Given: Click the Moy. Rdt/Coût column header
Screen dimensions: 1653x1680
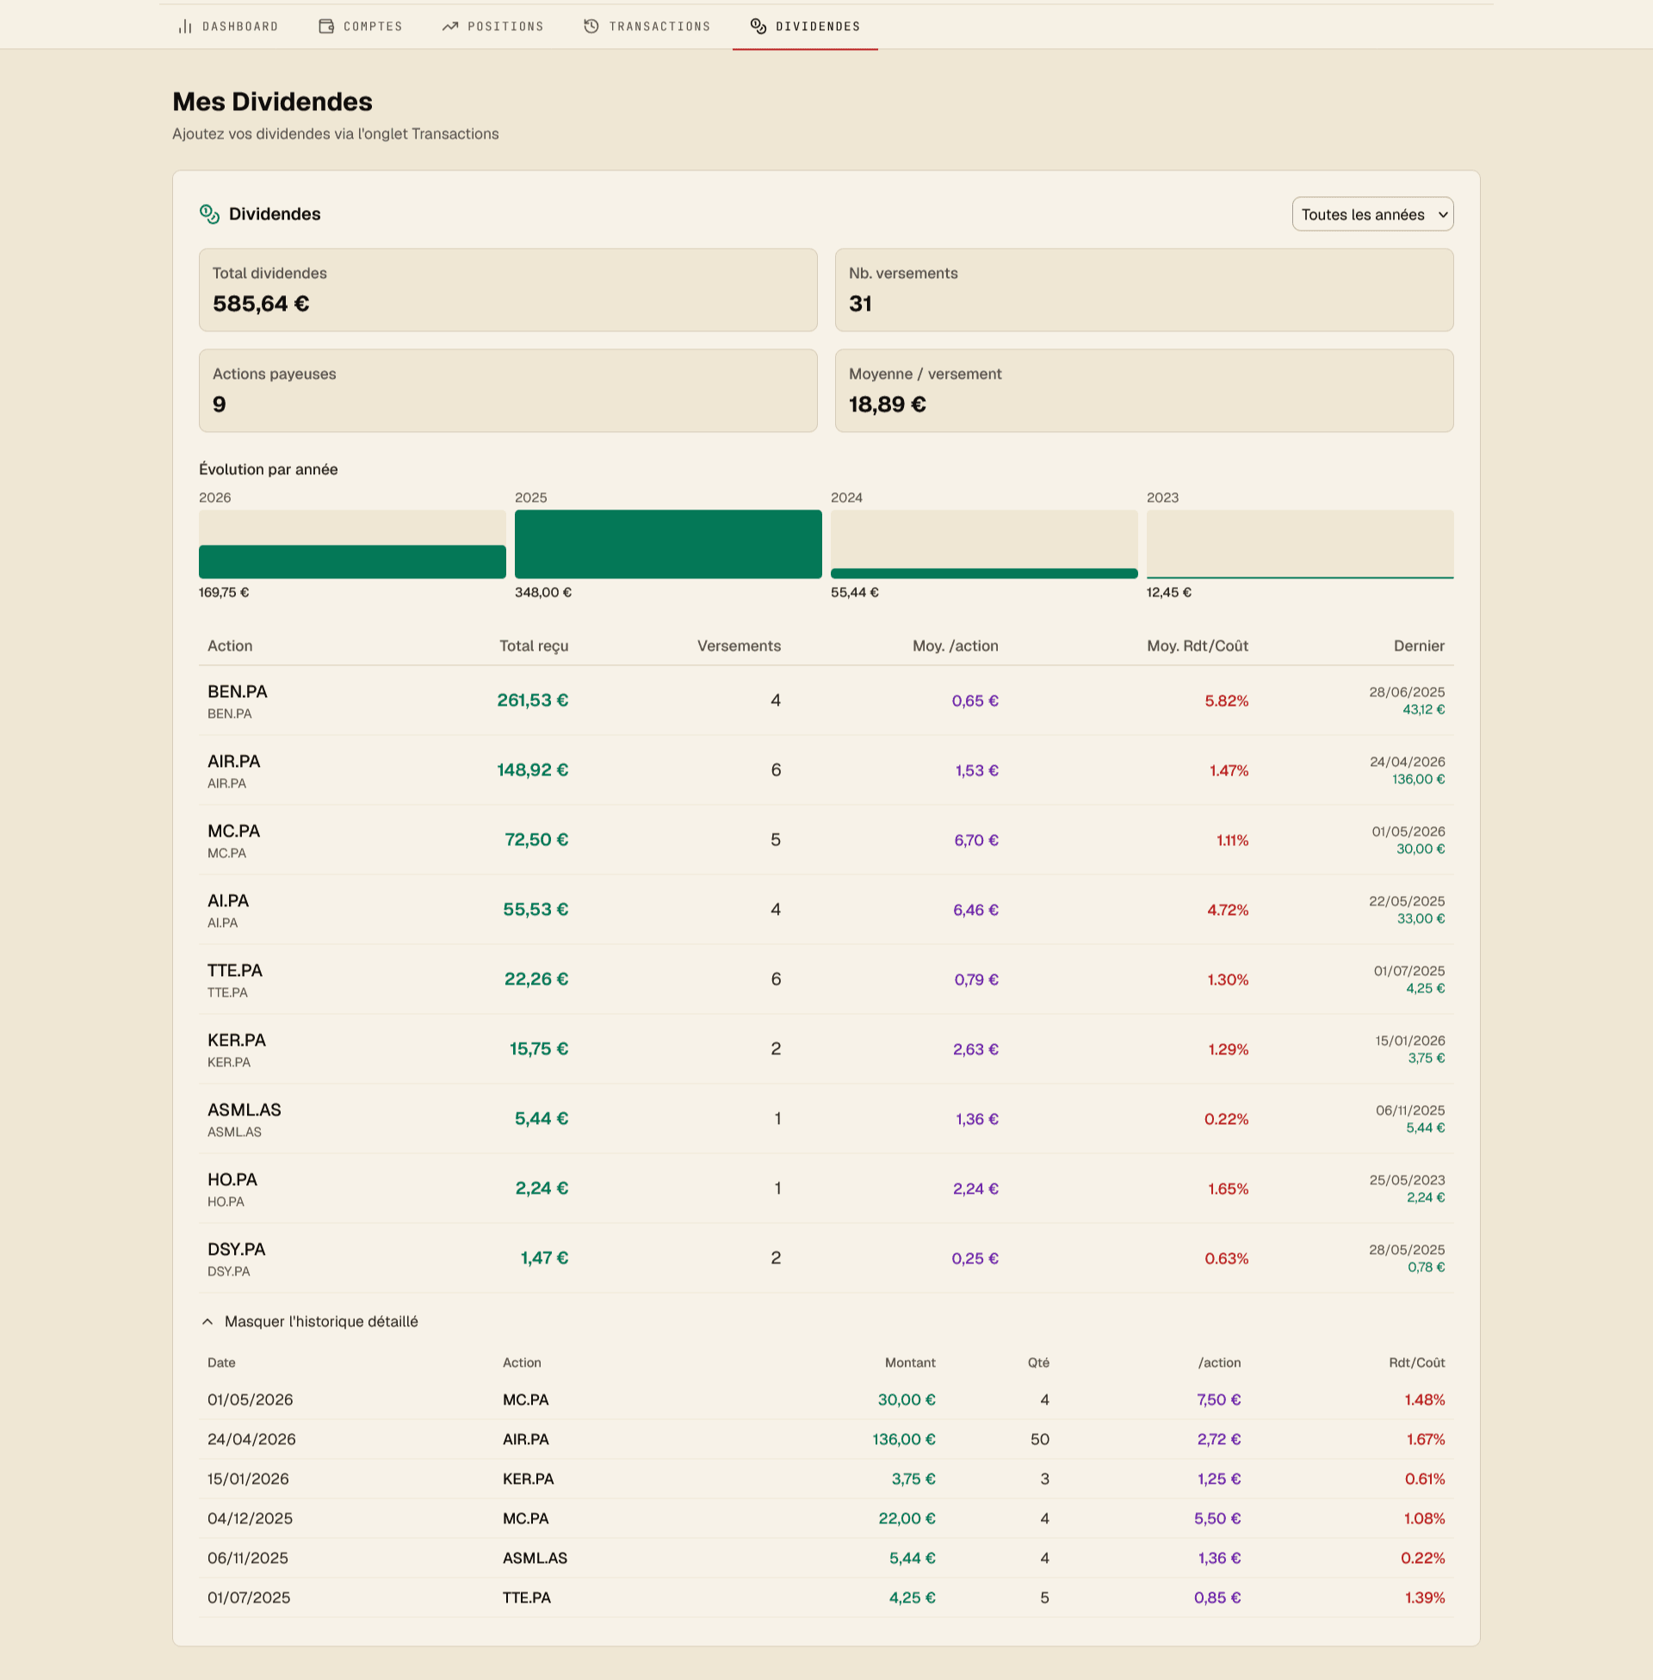Looking at the screenshot, I should (x=1198, y=645).
